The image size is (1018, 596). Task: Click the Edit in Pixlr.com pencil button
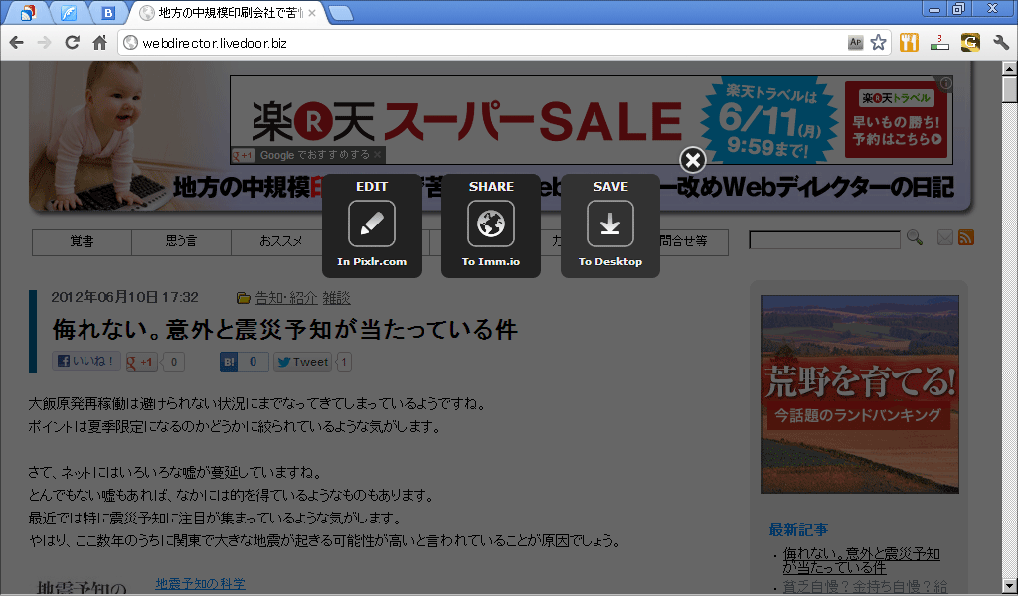point(372,223)
